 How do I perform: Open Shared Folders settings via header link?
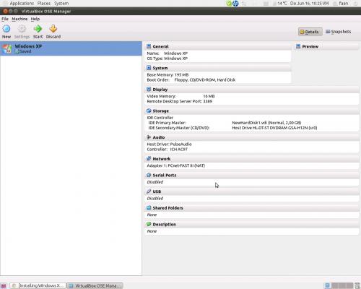click(168, 208)
